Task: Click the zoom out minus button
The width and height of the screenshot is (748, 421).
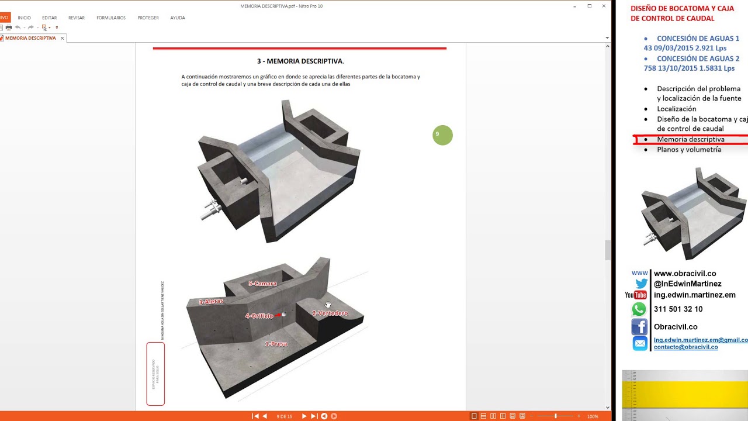Action: 532,416
